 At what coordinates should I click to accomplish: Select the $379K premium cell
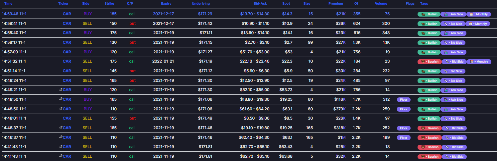click(x=339, y=109)
